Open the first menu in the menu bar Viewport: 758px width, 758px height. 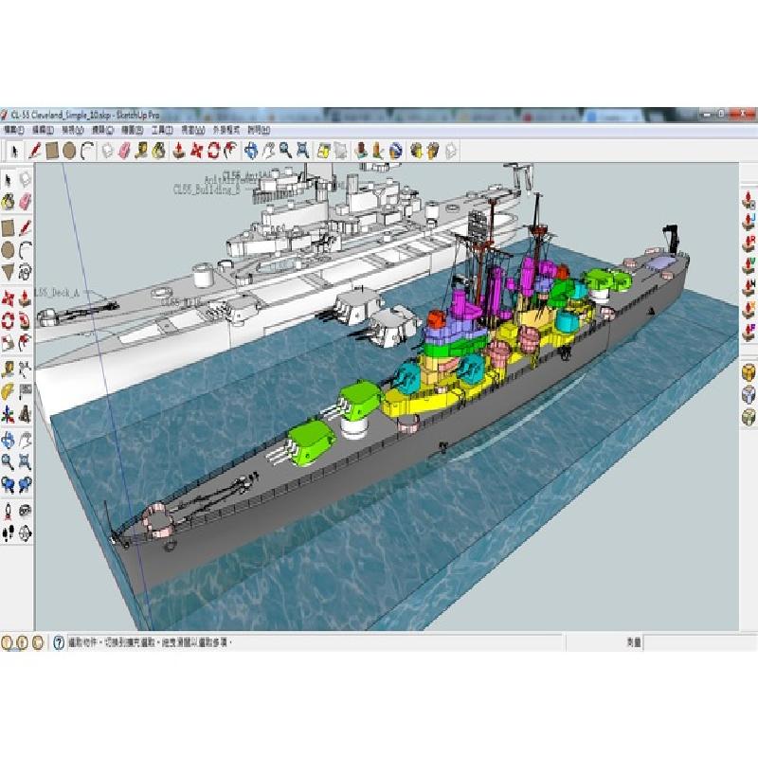(x=13, y=129)
